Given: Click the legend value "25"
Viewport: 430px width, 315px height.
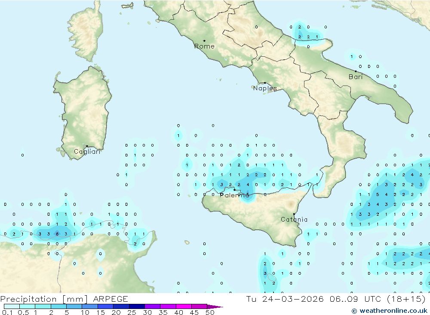Looking at the screenshot, I should pyautogui.click(x=132, y=312).
